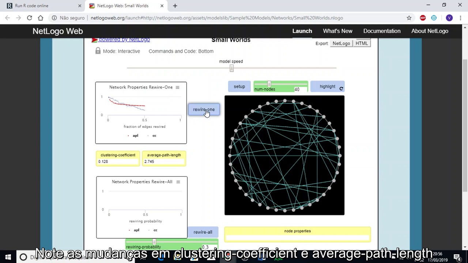Click the Cortana search circle icon
Screen dimensions: 468x263
pos(23,257)
